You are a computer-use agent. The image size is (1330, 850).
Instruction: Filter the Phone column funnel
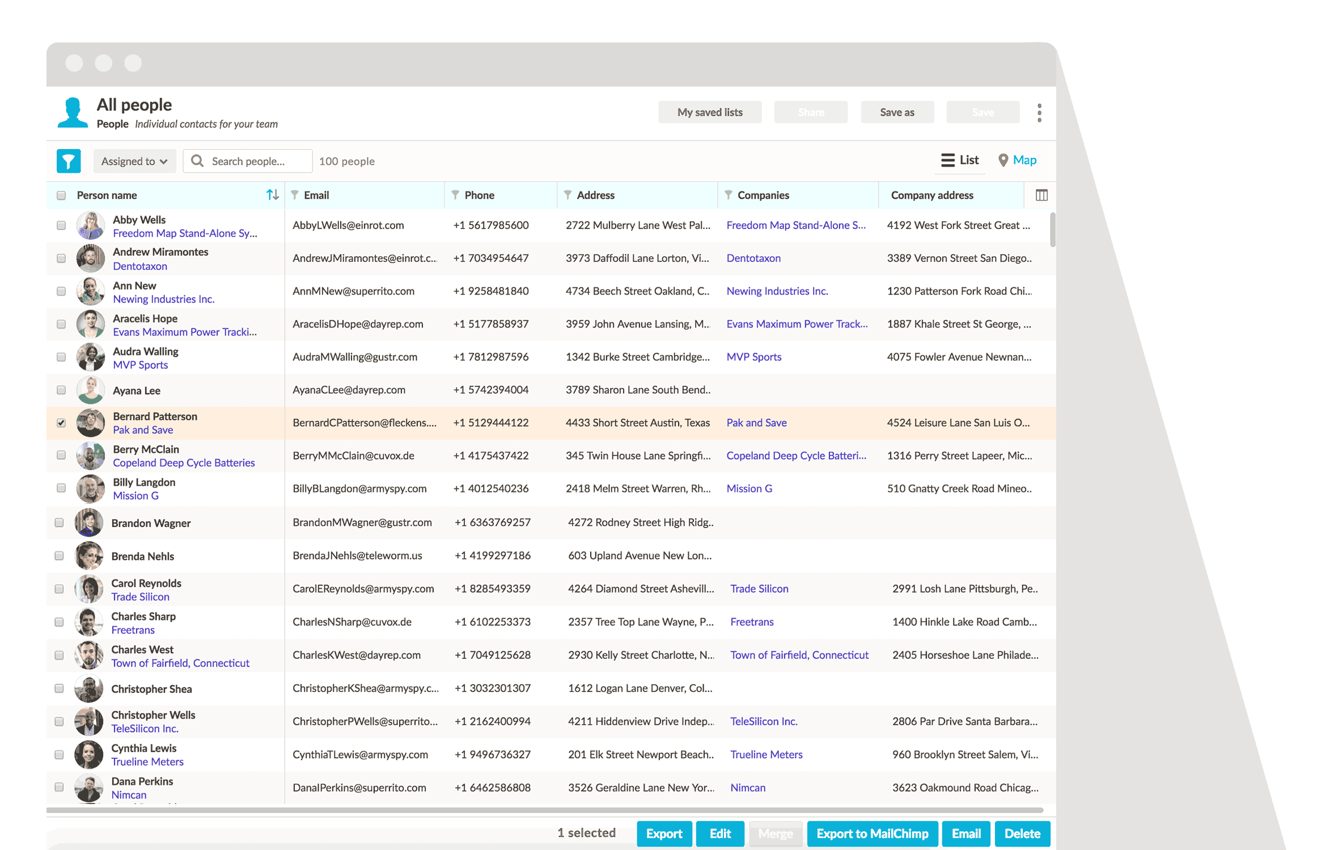[455, 195]
